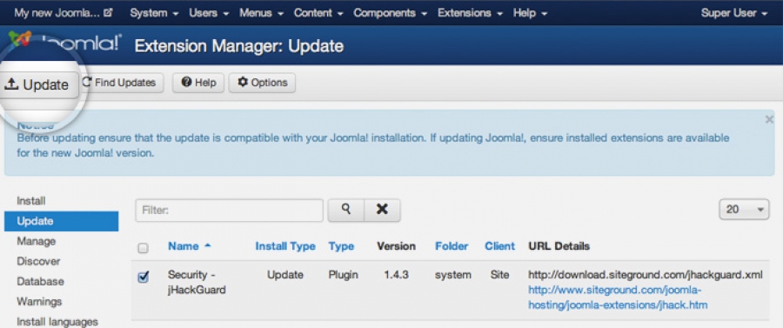Open the Menus menu

click(261, 13)
